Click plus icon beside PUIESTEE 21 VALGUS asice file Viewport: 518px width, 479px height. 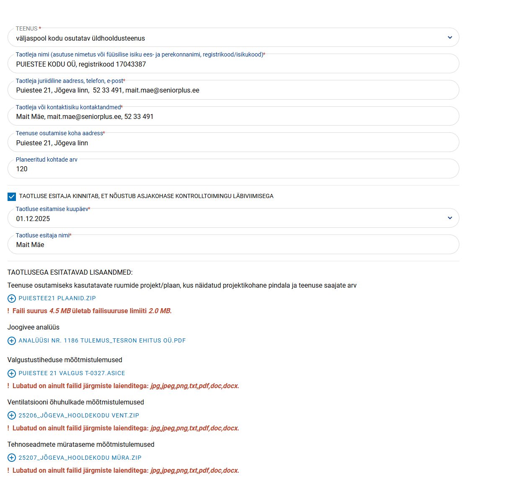coord(12,373)
